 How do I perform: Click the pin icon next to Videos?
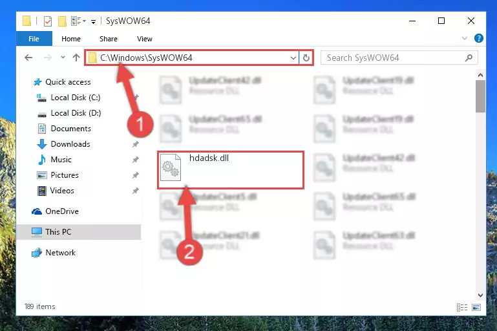point(135,191)
